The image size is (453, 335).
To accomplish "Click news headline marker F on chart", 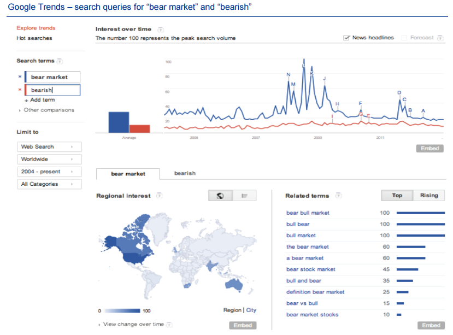I will click(x=361, y=103).
